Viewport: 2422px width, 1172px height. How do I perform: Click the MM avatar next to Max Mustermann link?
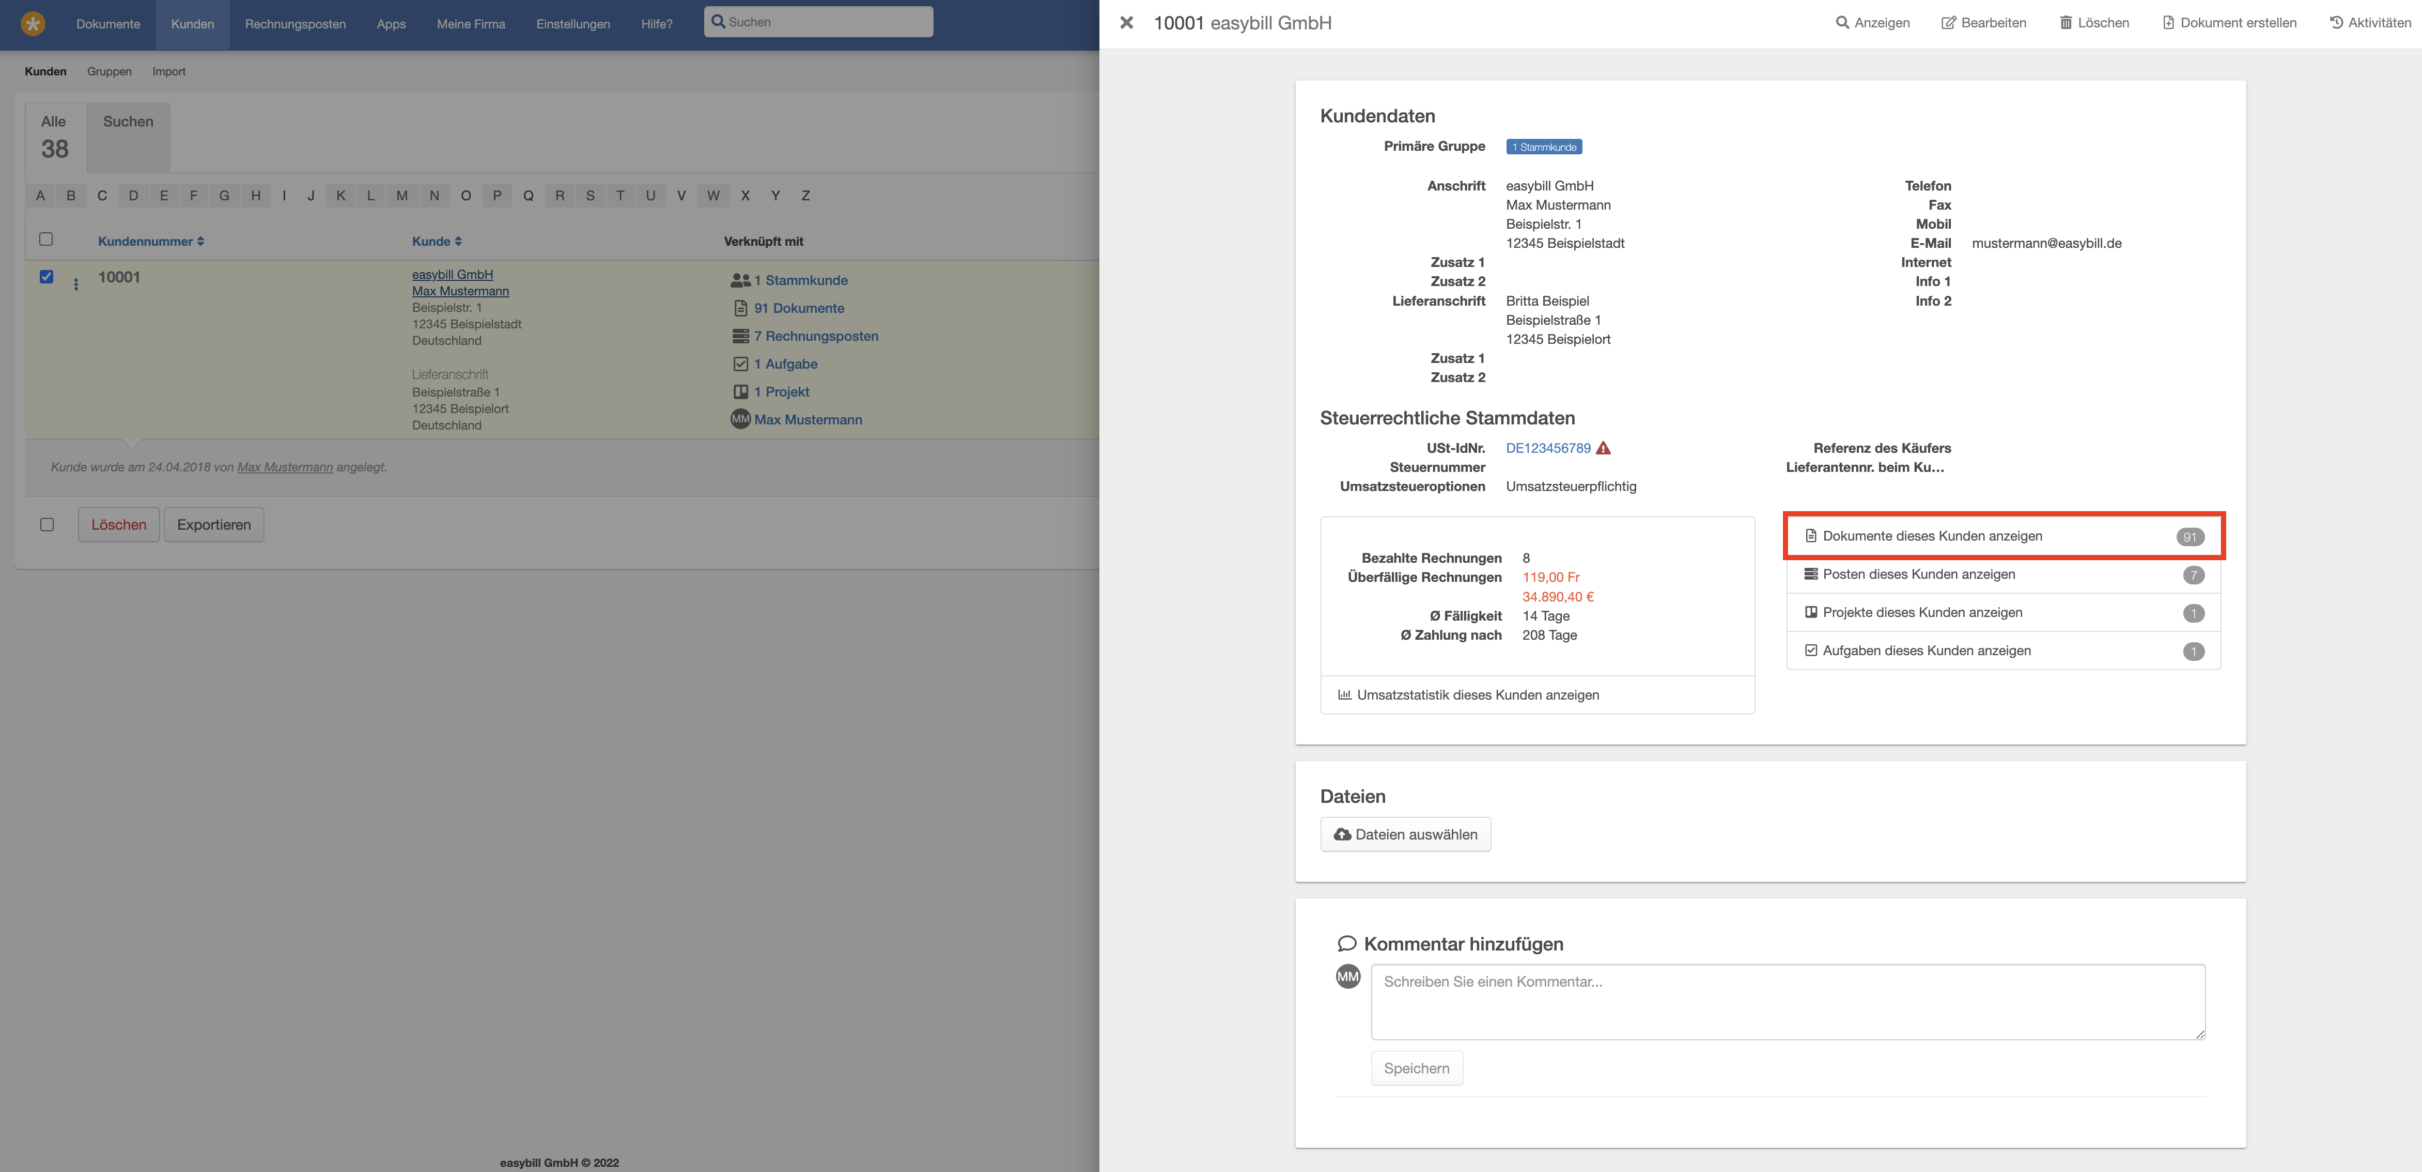[x=740, y=419]
